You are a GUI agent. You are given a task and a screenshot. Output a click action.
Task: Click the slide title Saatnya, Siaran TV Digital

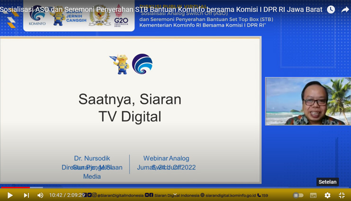(130, 108)
